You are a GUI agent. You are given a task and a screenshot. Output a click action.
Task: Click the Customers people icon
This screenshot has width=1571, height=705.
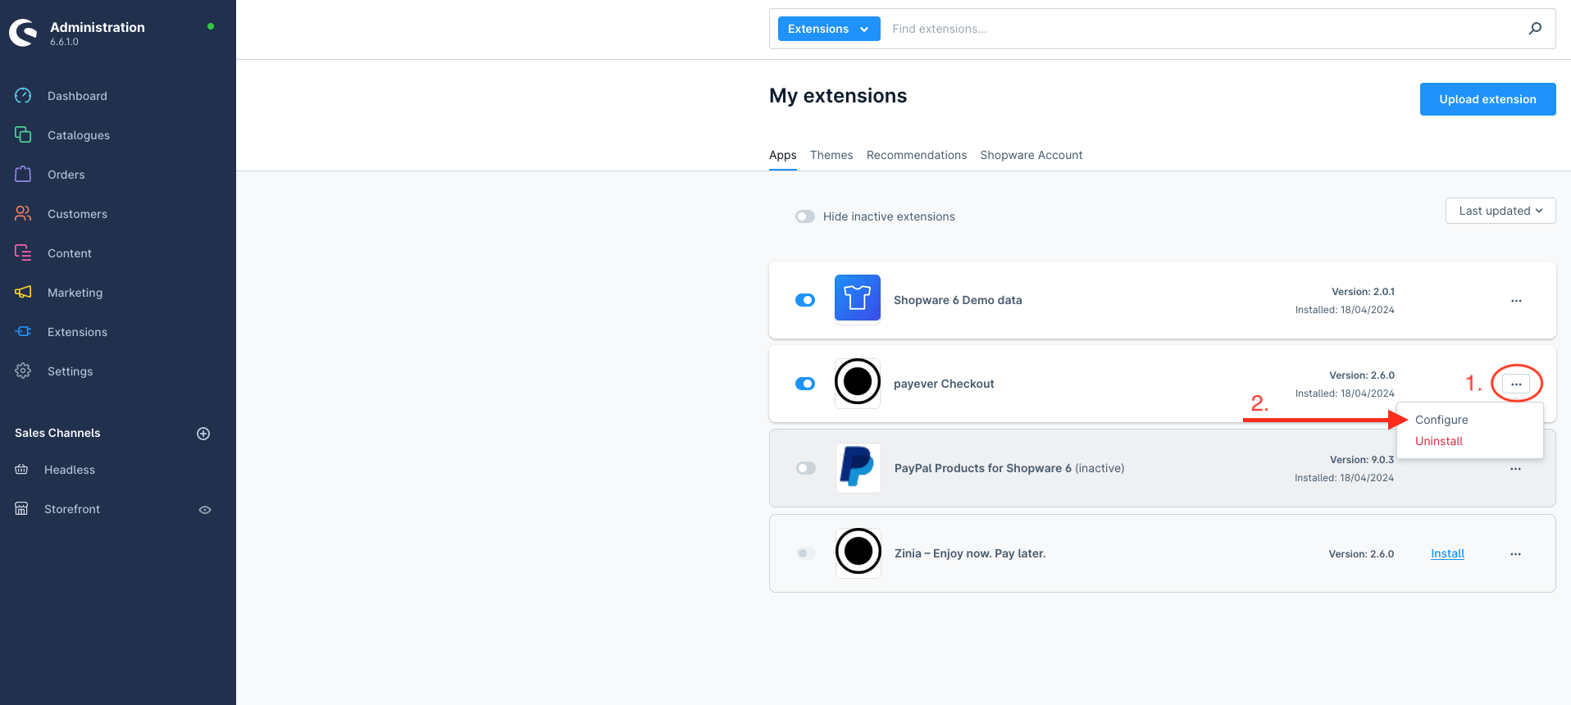point(23,214)
